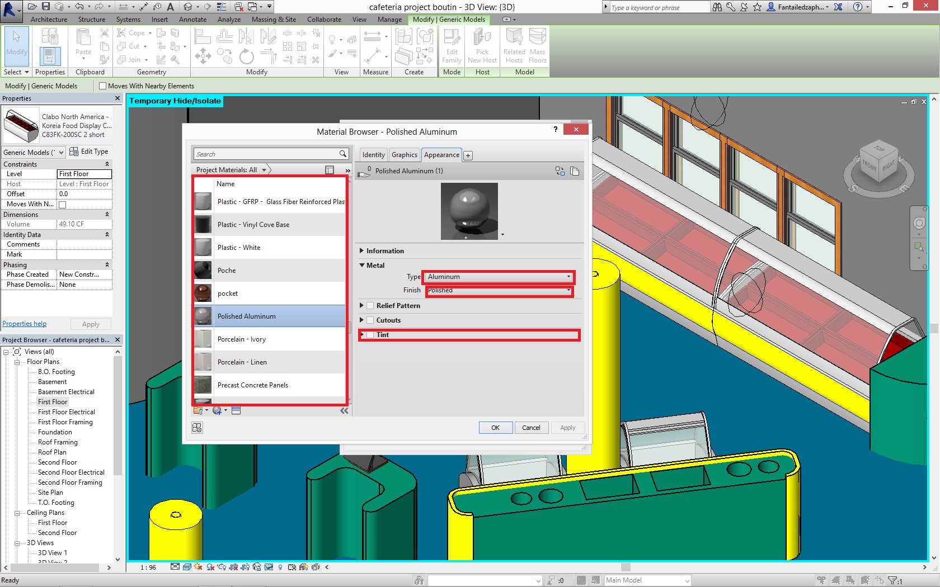Open the Site Plan view in Project Browser
The width and height of the screenshot is (940, 587).
(50, 493)
